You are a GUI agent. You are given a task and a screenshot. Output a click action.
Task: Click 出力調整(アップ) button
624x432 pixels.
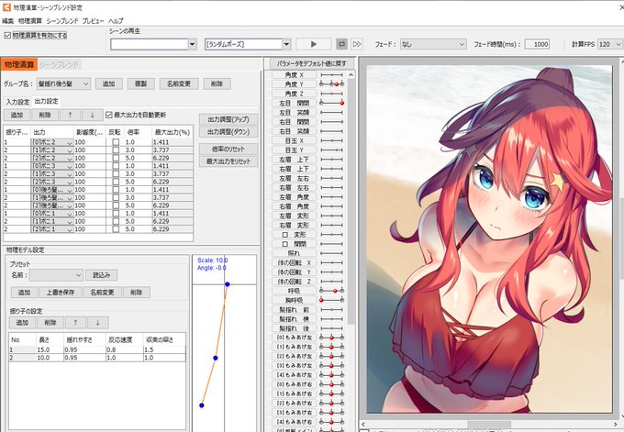click(228, 119)
